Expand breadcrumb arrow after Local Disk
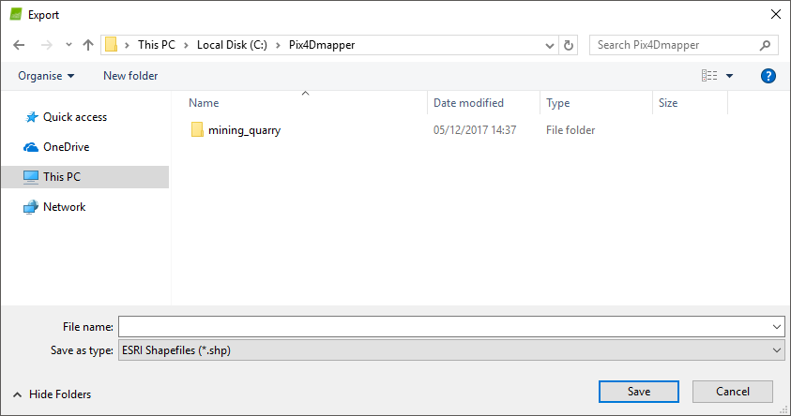Image resolution: width=791 pixels, height=416 pixels. pos(278,45)
